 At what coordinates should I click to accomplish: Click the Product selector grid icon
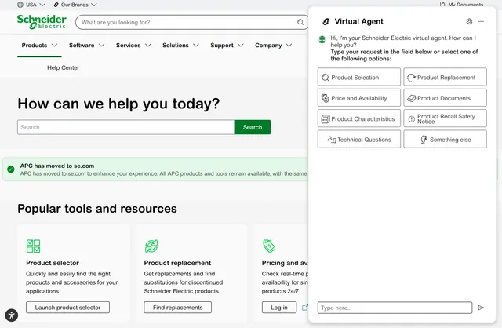(x=33, y=246)
